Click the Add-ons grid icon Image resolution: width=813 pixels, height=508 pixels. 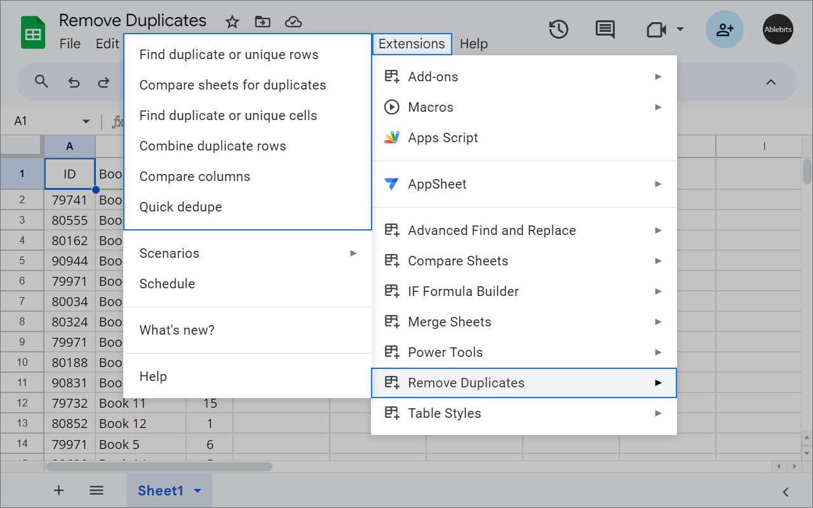click(392, 77)
